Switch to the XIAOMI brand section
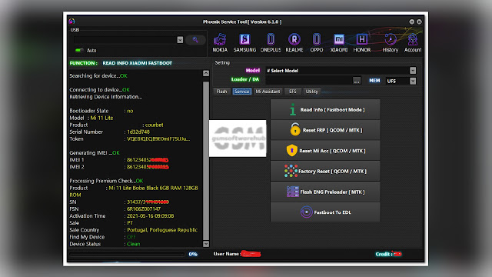This screenshot has width=492, height=277. pyautogui.click(x=339, y=43)
